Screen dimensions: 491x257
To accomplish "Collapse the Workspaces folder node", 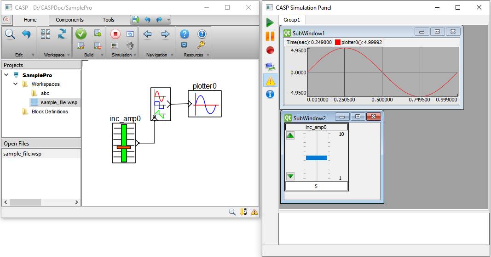I will pyautogui.click(x=16, y=84).
